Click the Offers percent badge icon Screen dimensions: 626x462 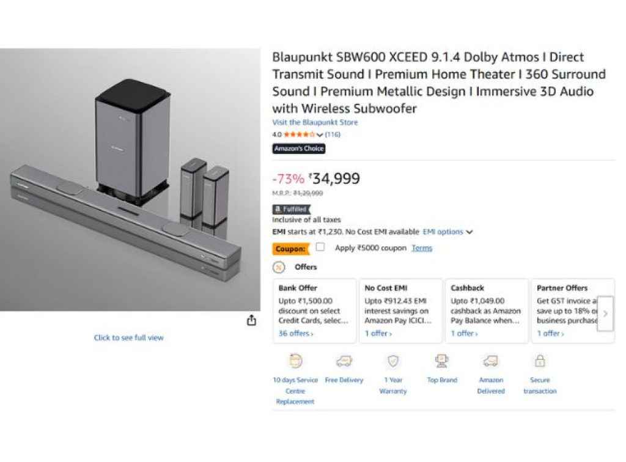coord(279,267)
